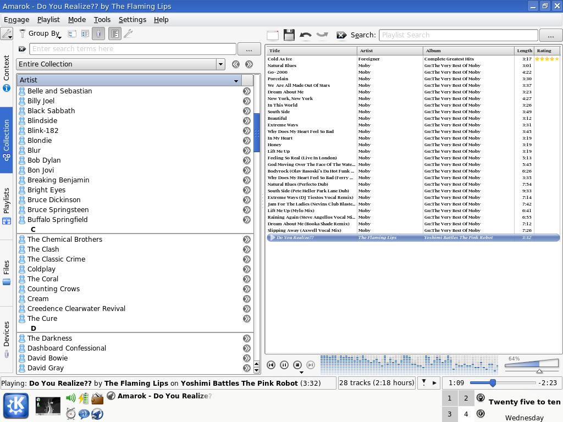
Task: Open the Entire Collection dropdown
Action: pos(120,64)
